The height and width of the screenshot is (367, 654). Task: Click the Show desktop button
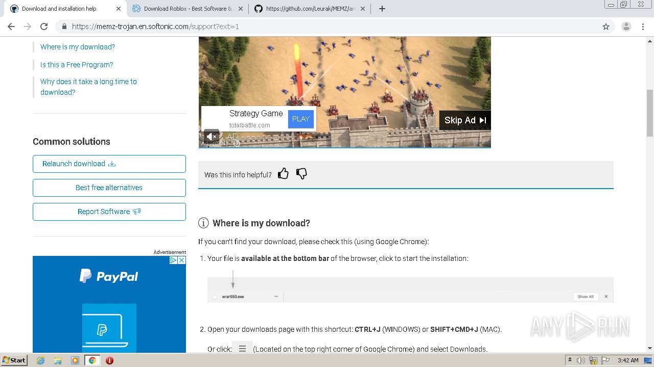point(648,360)
